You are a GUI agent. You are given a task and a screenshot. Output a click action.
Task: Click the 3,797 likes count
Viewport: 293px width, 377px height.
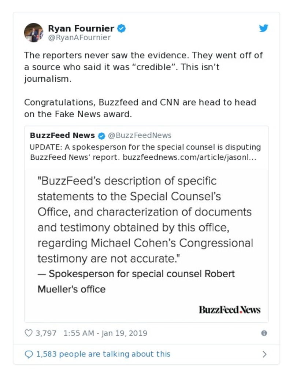point(46,333)
